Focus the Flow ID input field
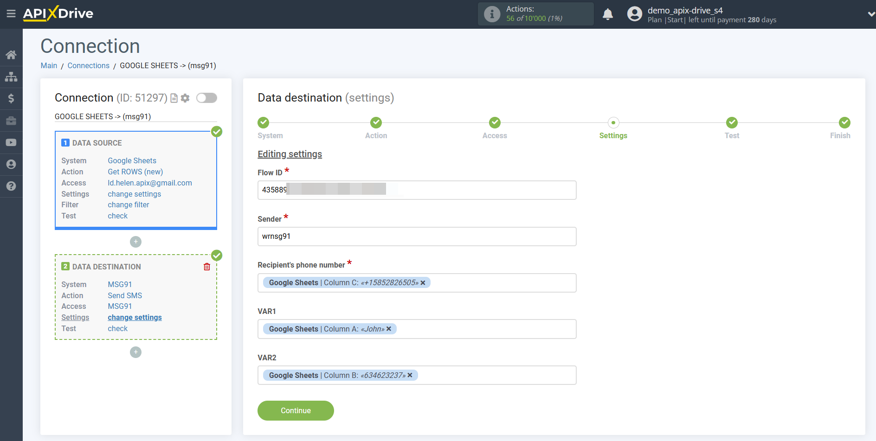This screenshot has width=876, height=441. tap(417, 190)
